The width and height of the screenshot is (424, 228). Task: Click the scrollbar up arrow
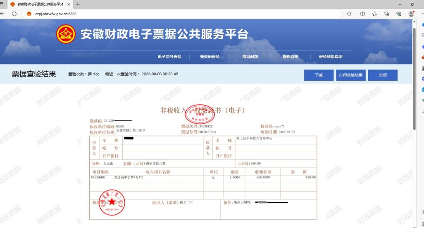(414, 22)
